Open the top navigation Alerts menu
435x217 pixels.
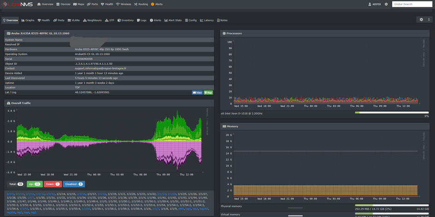tap(157, 4)
